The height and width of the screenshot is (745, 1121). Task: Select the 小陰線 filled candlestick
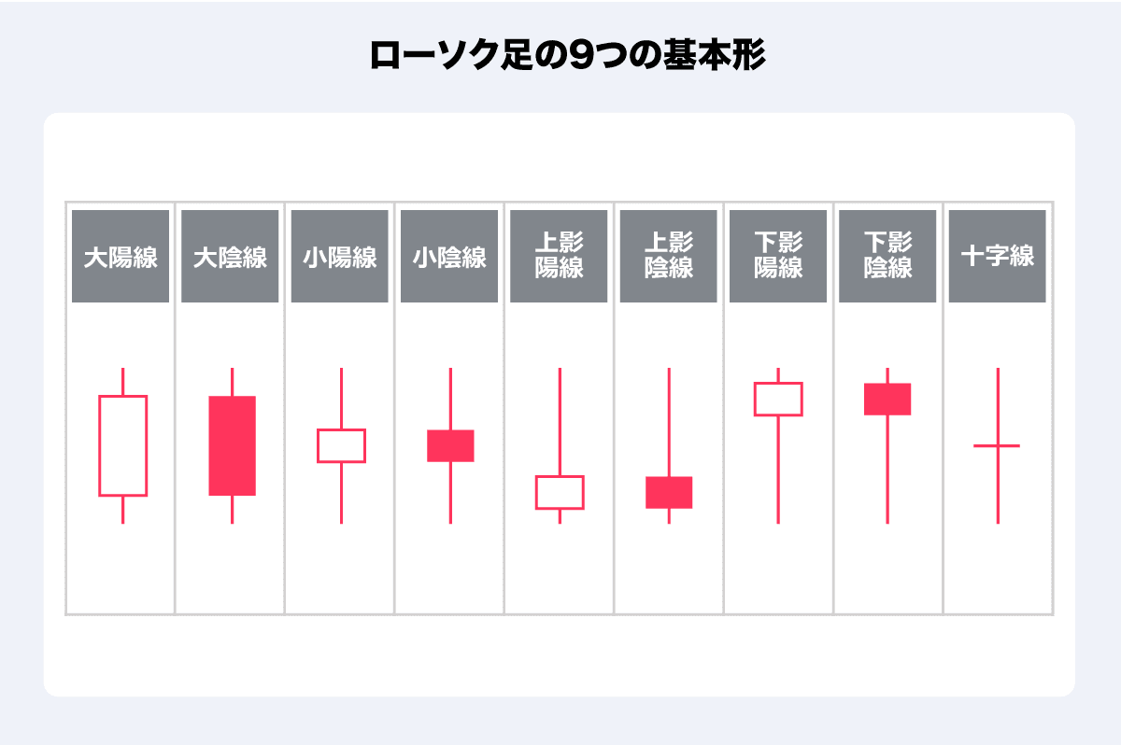450,445
